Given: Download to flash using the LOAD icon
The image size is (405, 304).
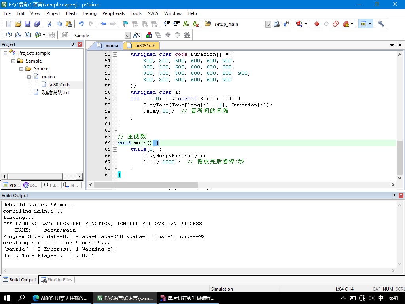Looking at the screenshot, I should pos(64,35).
